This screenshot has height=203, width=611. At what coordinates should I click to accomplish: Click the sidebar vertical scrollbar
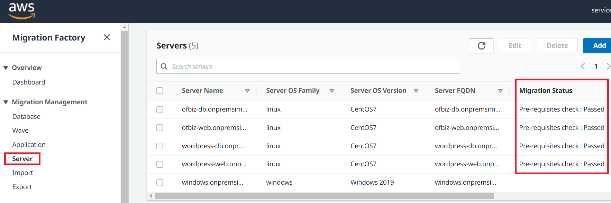pos(125,117)
